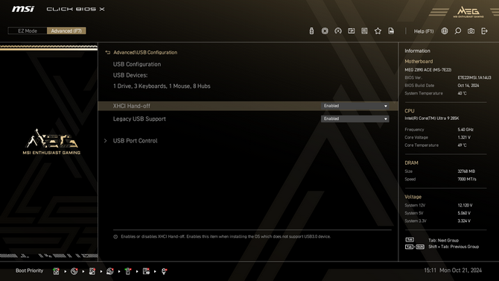Image resolution: width=499 pixels, height=281 pixels.
Task: Click System 5V value '5.060 V'
Action: [464, 213]
